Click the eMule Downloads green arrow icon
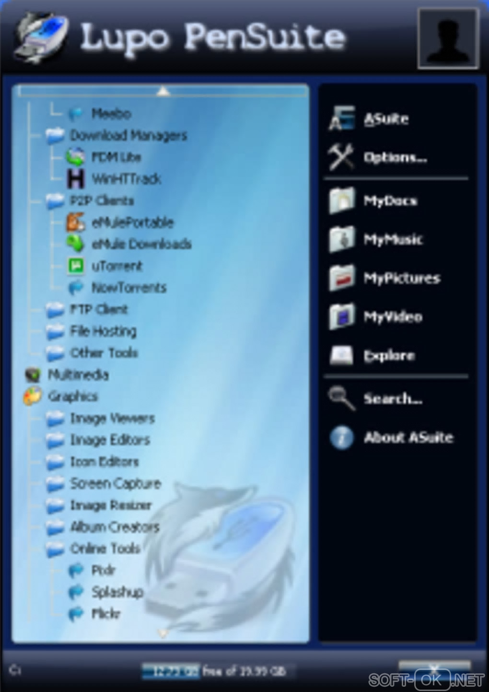489x692 pixels. pyautogui.click(x=76, y=244)
